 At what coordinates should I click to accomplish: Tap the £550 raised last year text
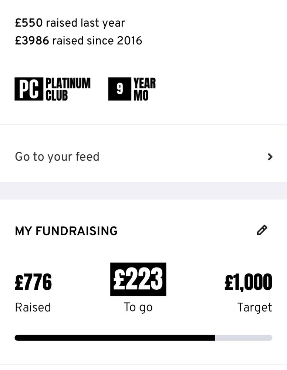tap(70, 23)
